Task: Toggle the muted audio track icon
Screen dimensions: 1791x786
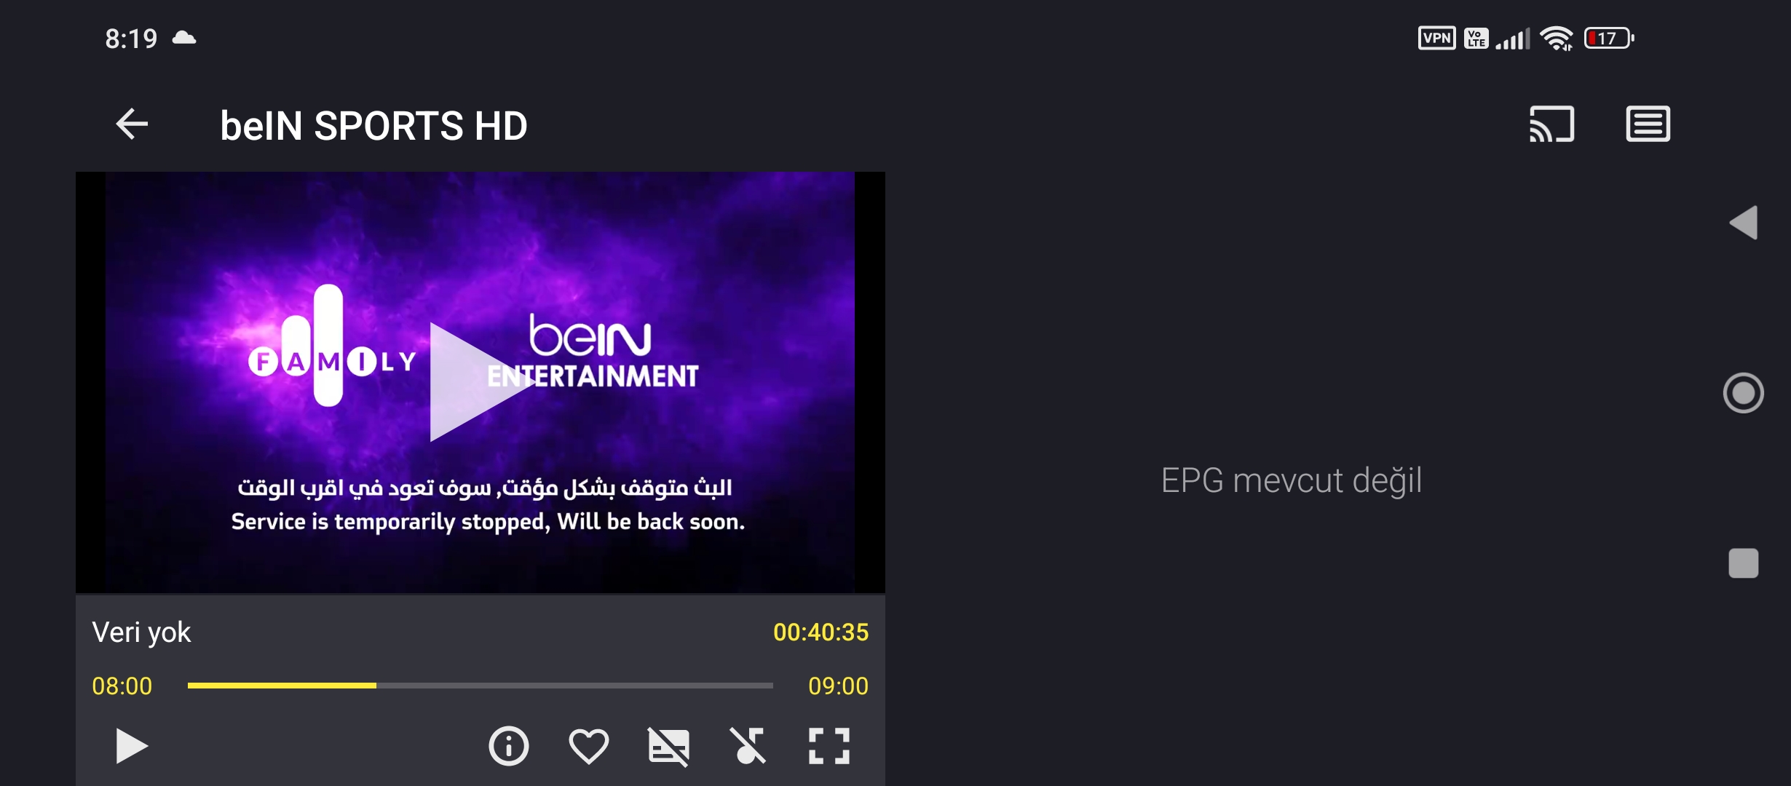Action: pos(748,746)
